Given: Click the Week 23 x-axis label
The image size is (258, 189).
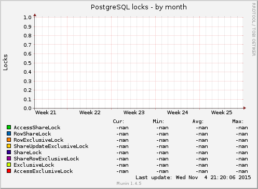Looking at the screenshot, I should (134, 113).
